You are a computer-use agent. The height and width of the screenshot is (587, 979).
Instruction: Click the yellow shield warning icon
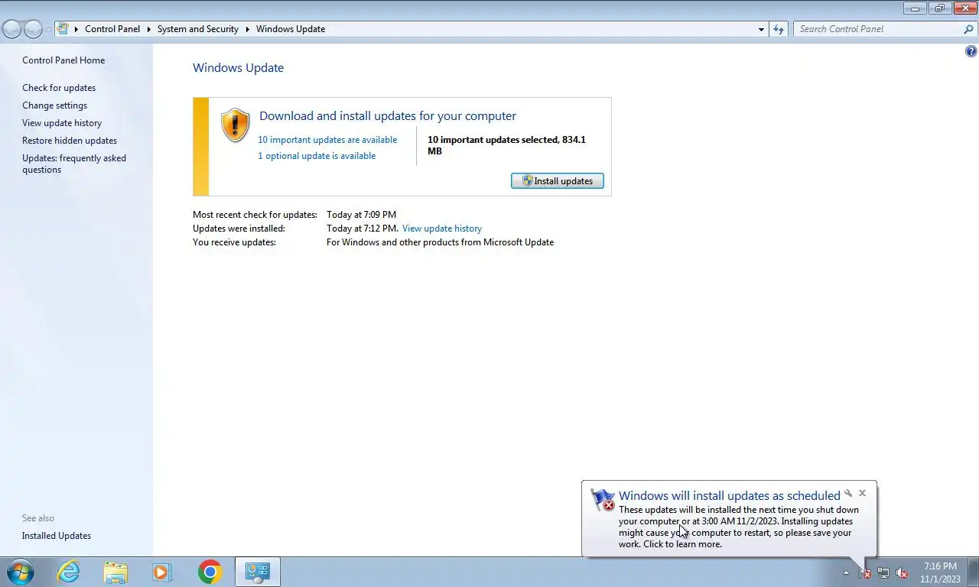pos(235,125)
